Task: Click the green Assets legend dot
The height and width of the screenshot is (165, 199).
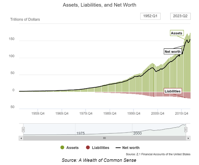Action: [x=62, y=148]
